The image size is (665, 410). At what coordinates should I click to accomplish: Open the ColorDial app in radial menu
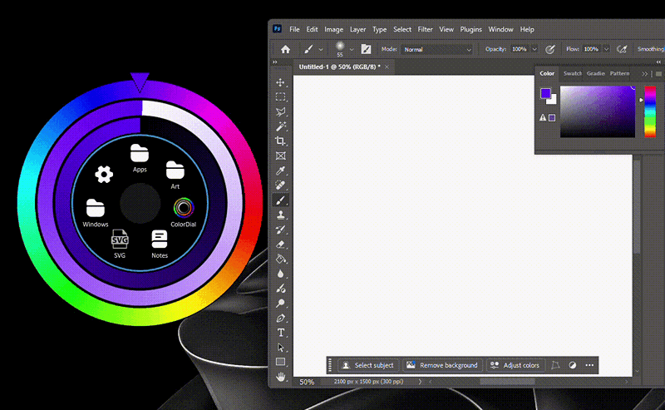[184, 210]
